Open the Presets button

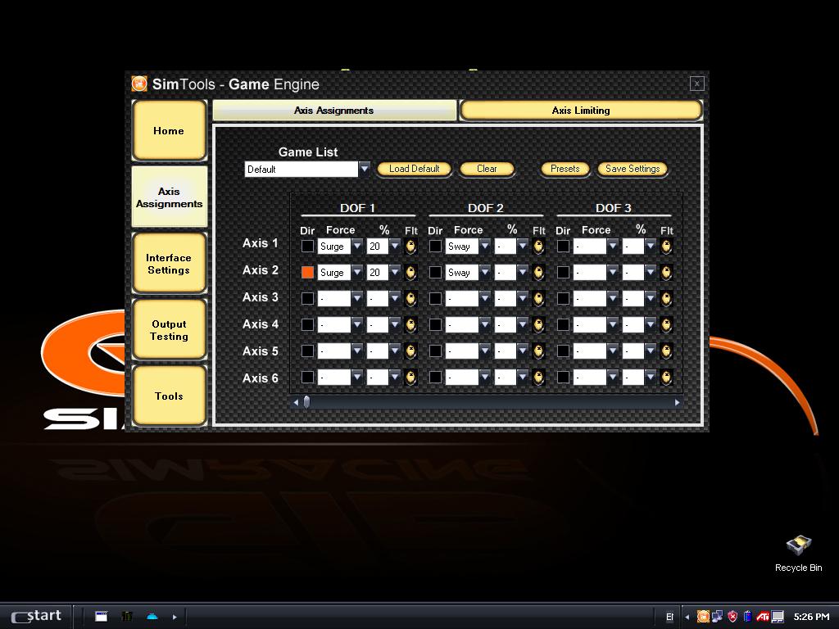565,169
